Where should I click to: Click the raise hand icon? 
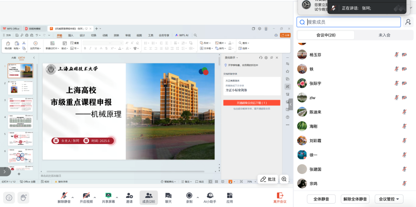[23, 198]
